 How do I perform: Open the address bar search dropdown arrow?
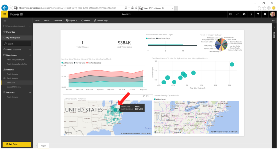129,8
